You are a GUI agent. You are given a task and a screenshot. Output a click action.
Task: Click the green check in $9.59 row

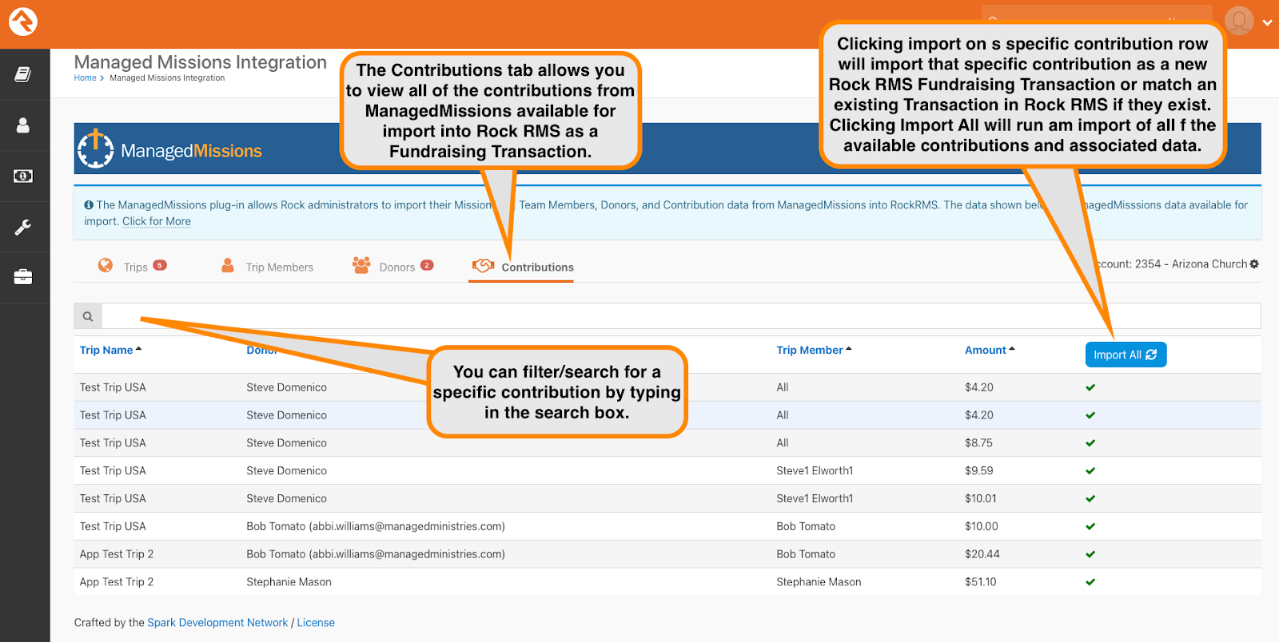(x=1090, y=471)
